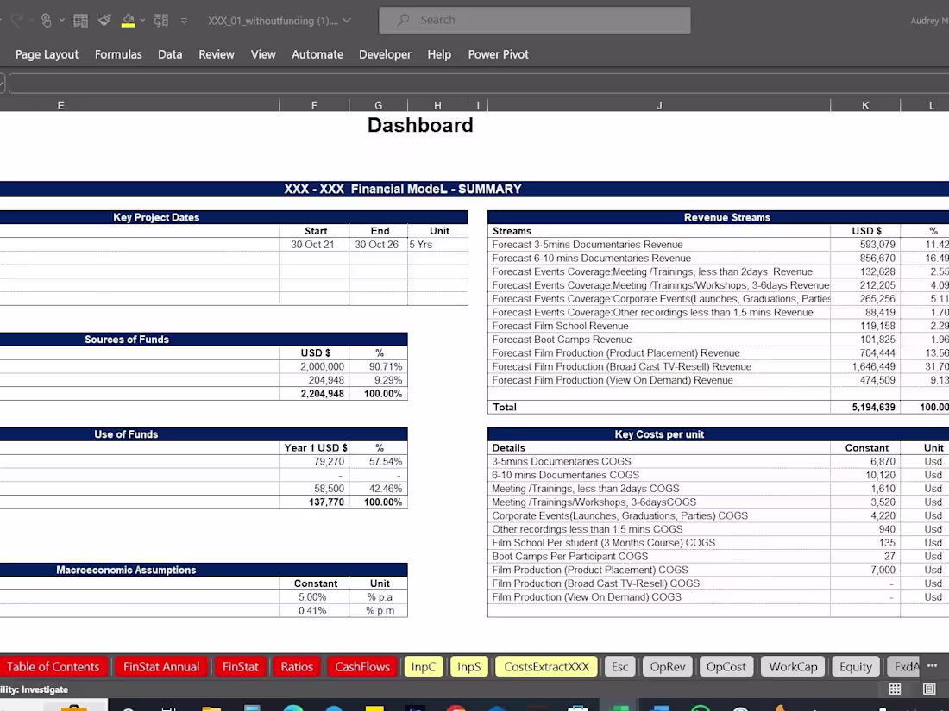Viewport: 949px width, 711px height.
Task: Click the magnifier icon in Search
Action: pos(403,20)
